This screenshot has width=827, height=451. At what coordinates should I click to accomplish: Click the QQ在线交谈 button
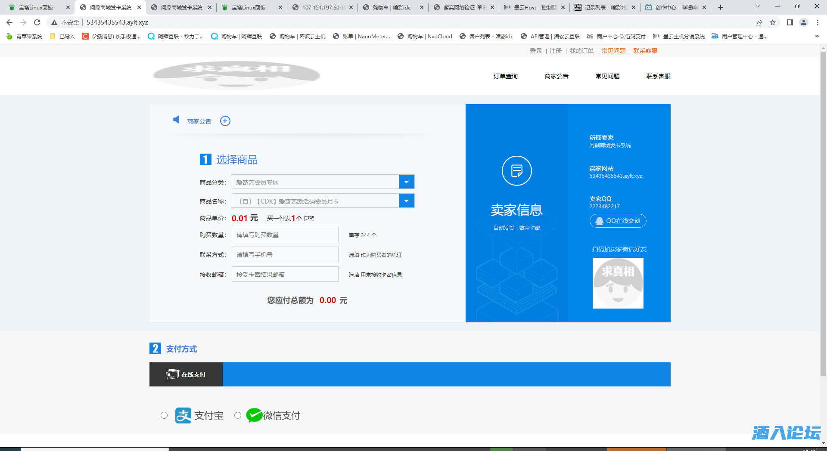pos(618,221)
